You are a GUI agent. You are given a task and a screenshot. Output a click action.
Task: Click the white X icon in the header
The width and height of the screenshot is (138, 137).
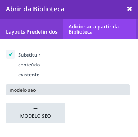[130, 9]
